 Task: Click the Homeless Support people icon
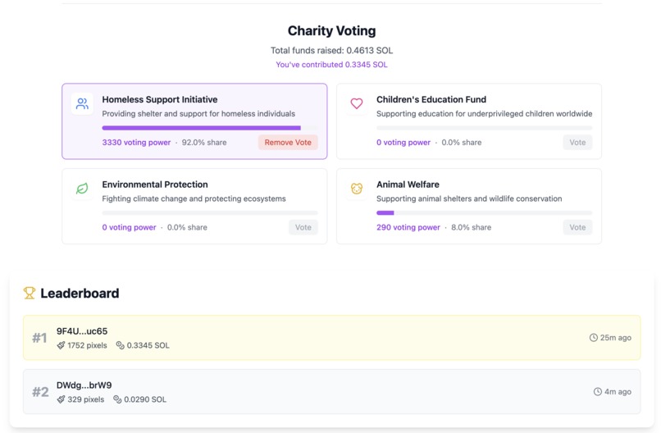point(82,104)
